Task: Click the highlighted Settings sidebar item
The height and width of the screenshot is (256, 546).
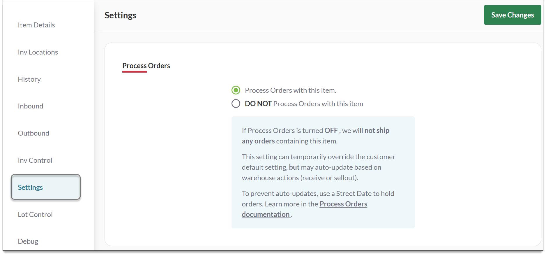Action: (x=45, y=187)
